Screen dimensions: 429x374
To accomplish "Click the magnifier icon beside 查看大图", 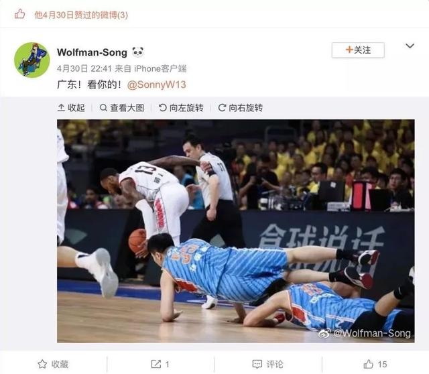I will pos(103,108).
